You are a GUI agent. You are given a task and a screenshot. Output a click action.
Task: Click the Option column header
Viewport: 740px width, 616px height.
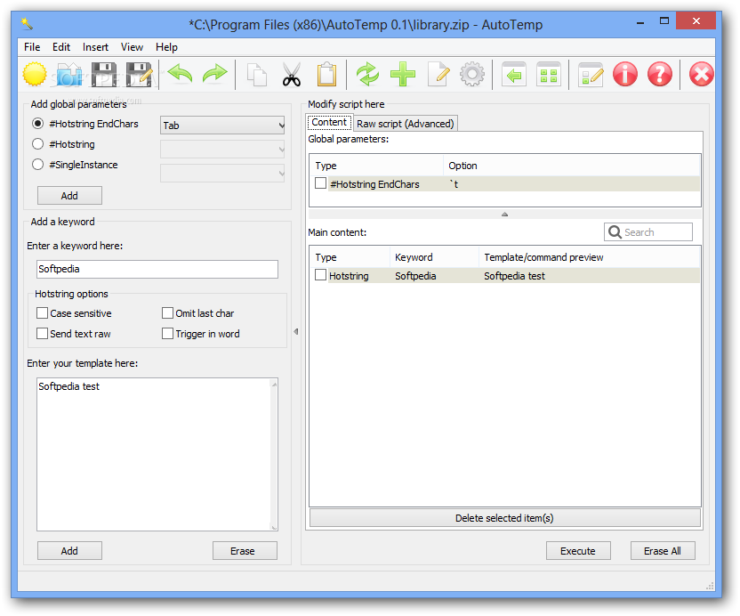pos(572,166)
